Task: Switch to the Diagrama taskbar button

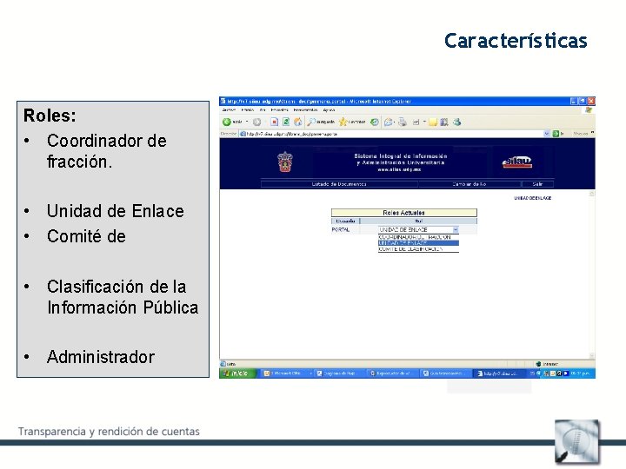Action: 339,373
